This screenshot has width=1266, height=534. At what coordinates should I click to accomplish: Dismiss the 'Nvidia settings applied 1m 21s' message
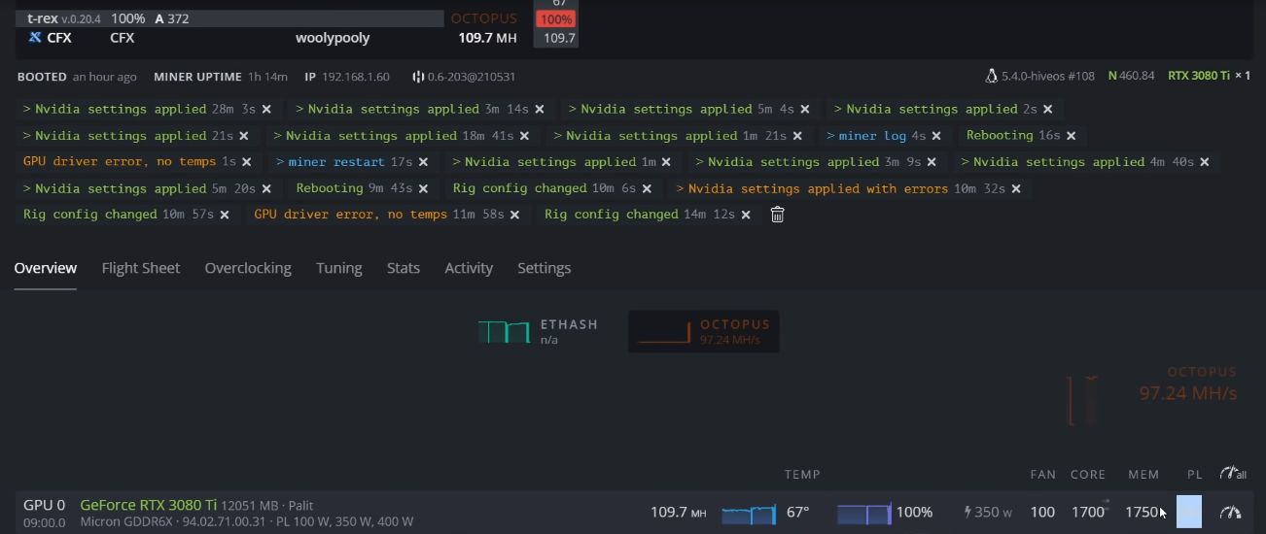(x=797, y=136)
